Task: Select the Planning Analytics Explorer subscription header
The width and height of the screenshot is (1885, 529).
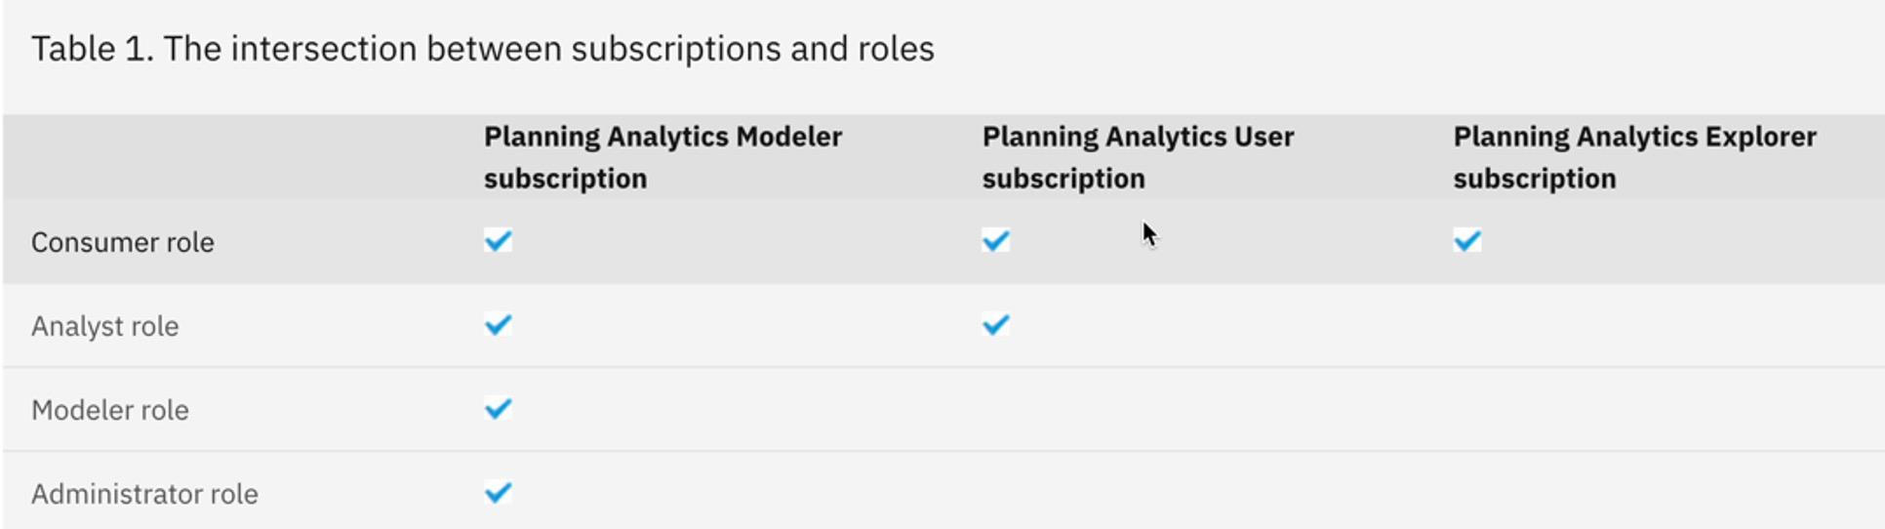Action: pyautogui.click(x=1634, y=157)
